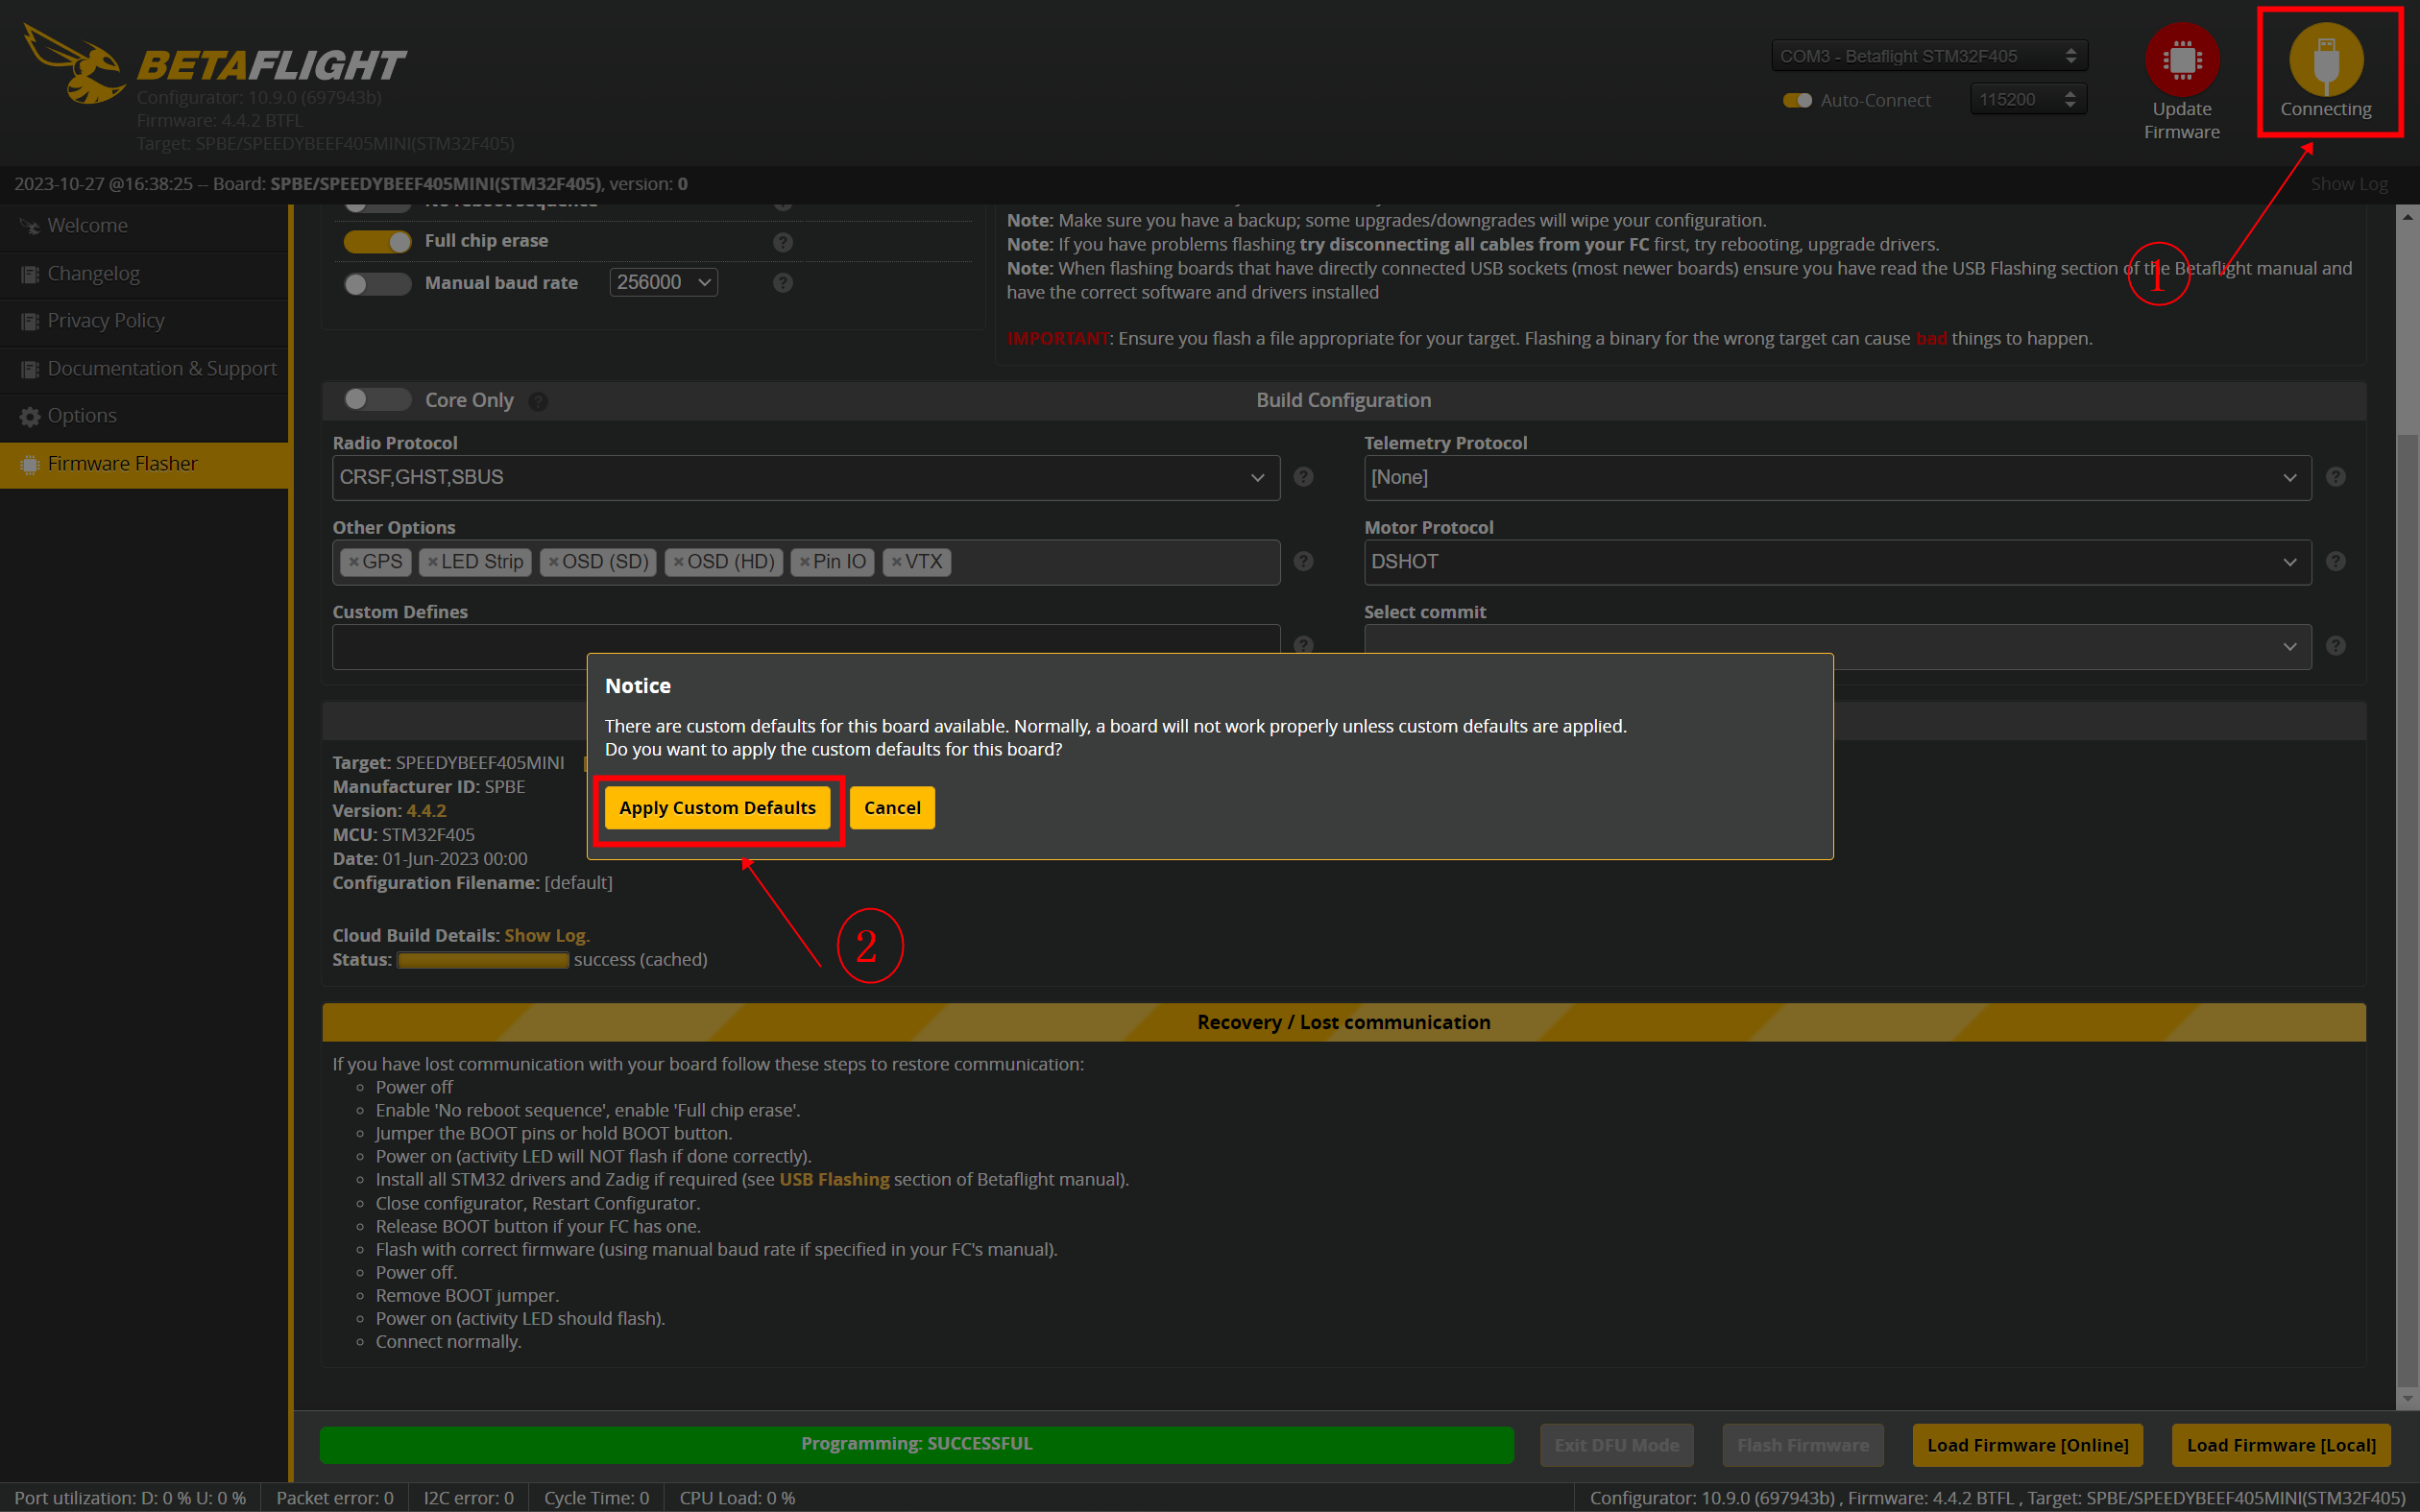Open the Privacy Policy tab
2420x1512 pixels.
coord(144,321)
